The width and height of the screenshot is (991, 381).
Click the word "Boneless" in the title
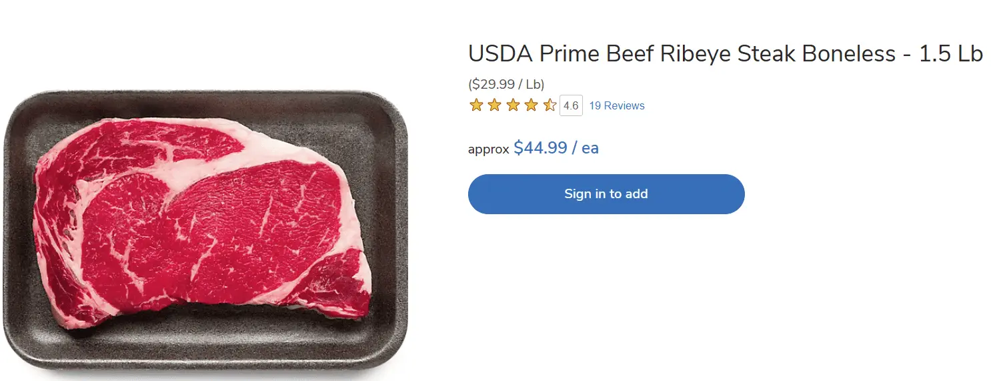point(849,54)
